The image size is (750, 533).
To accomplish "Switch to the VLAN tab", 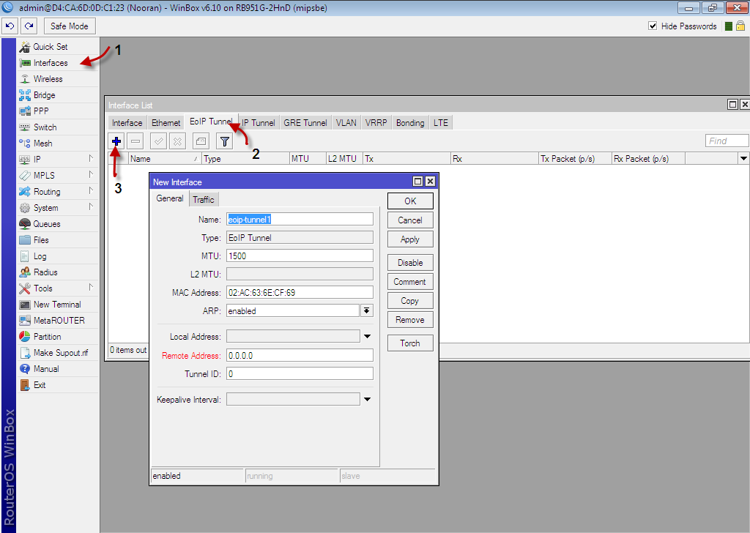I will (346, 123).
